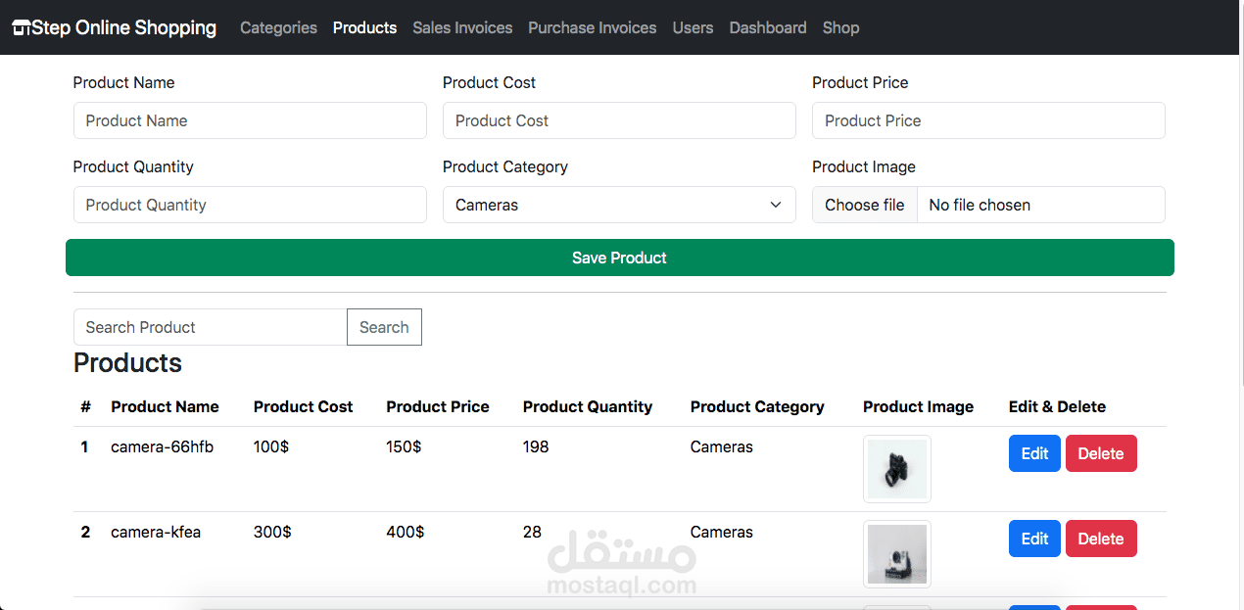The width and height of the screenshot is (1244, 610).
Task: Open camera-66hfb product image thumbnail
Action: pyautogui.click(x=896, y=469)
